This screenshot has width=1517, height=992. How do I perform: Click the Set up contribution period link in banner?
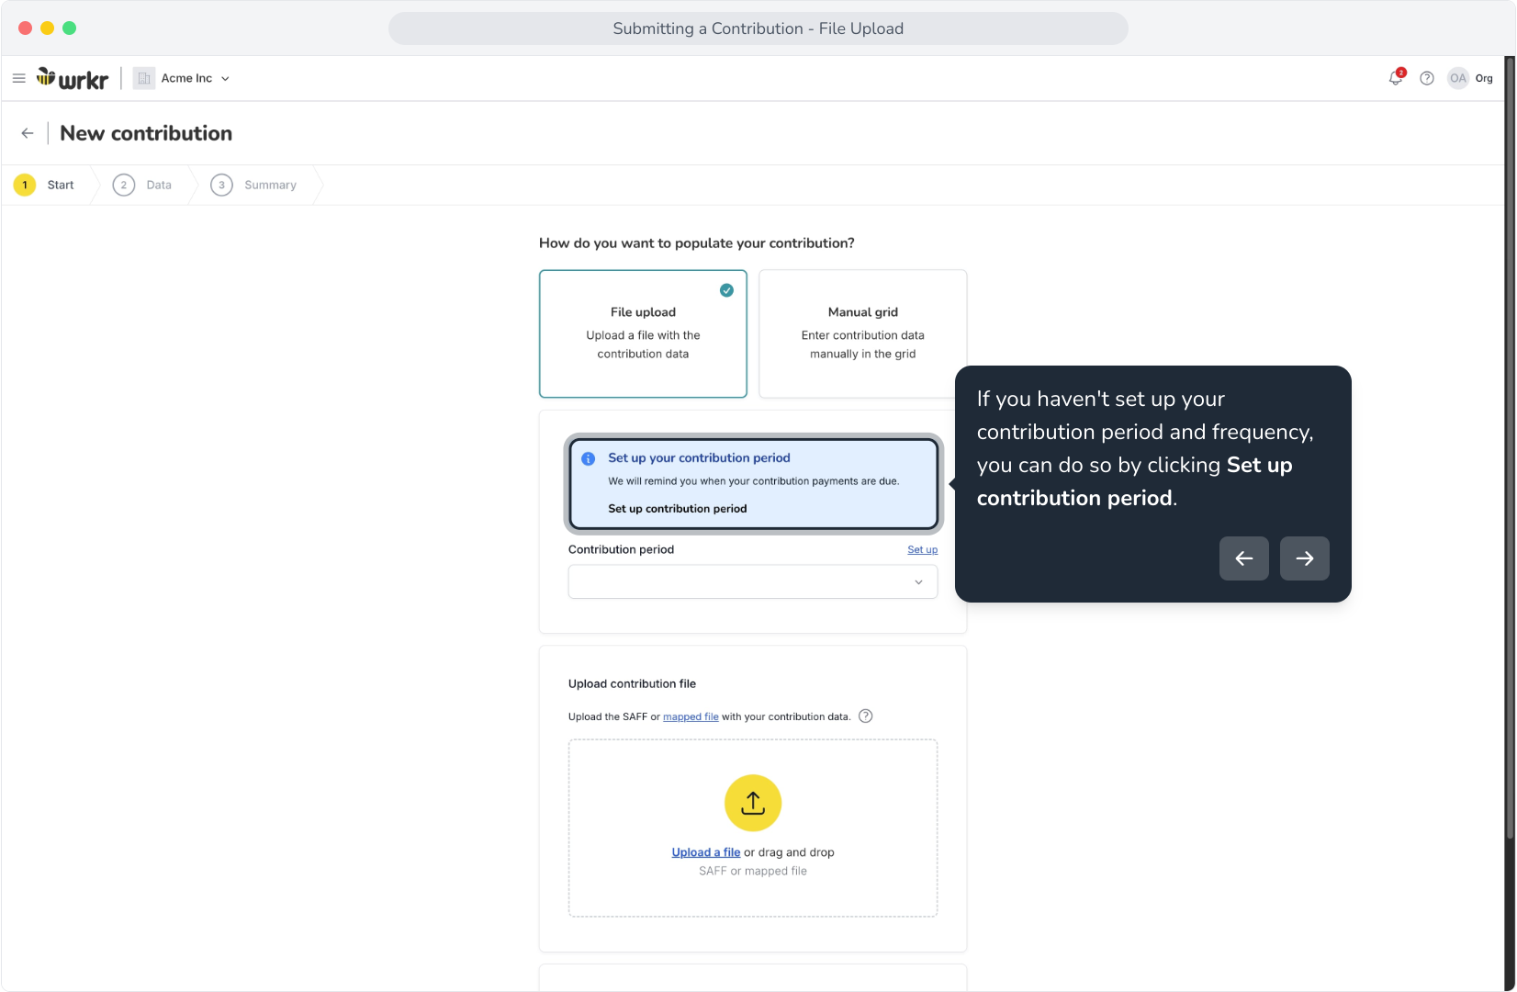(678, 509)
